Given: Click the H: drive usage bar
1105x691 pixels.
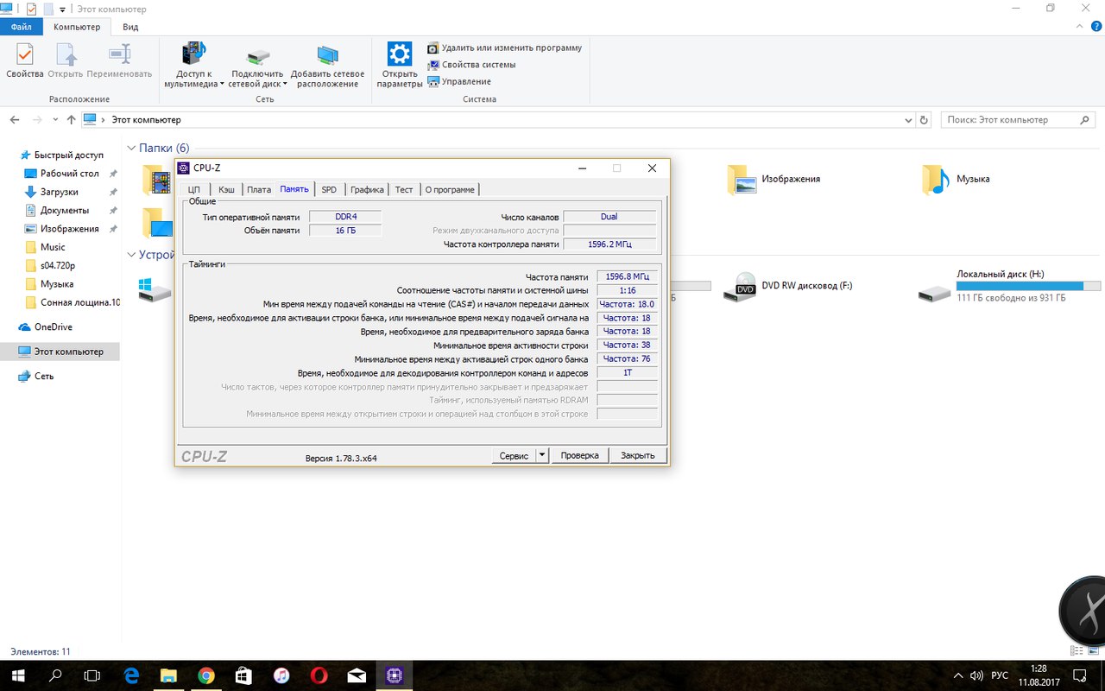Looking at the screenshot, I should click(1028, 286).
